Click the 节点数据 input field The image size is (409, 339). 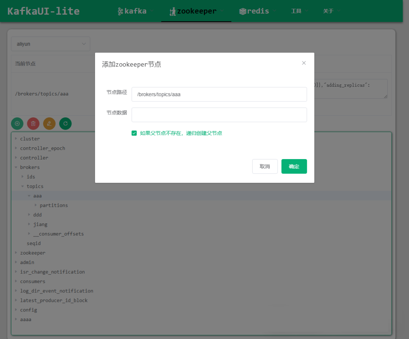pyautogui.click(x=219, y=115)
